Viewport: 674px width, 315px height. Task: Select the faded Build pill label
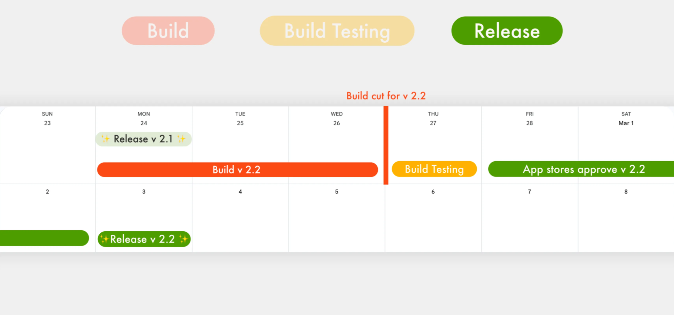point(168,31)
